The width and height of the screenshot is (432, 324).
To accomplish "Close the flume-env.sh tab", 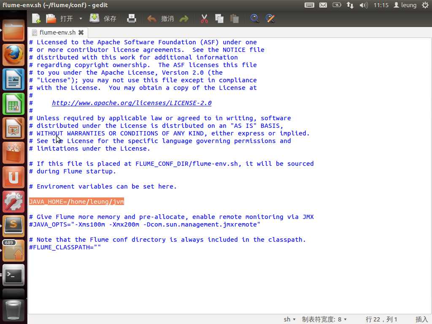I will (81, 32).
